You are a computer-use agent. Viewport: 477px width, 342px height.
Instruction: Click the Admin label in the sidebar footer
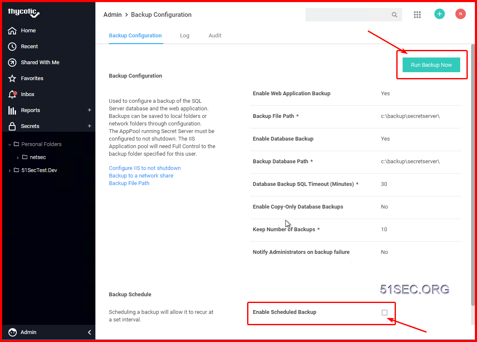pos(29,332)
